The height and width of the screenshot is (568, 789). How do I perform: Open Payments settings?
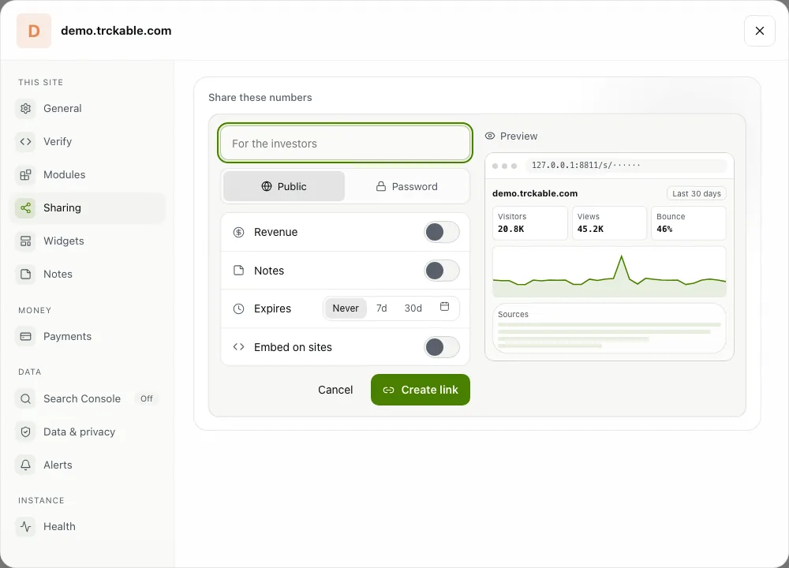click(x=88, y=337)
